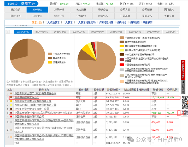This screenshot has width=188, height=147.
Task: Open 关联个股 tab
Action: (169, 16)
